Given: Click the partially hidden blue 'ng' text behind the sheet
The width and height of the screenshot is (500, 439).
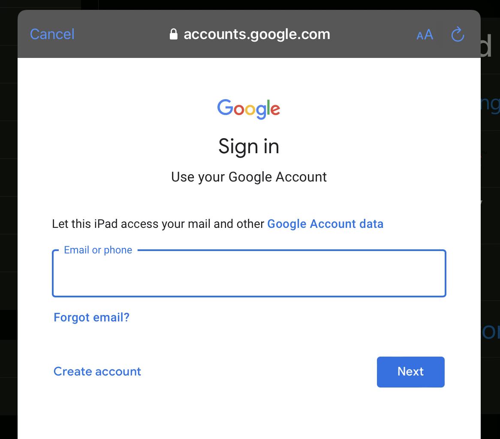Looking at the screenshot, I should 491,105.
